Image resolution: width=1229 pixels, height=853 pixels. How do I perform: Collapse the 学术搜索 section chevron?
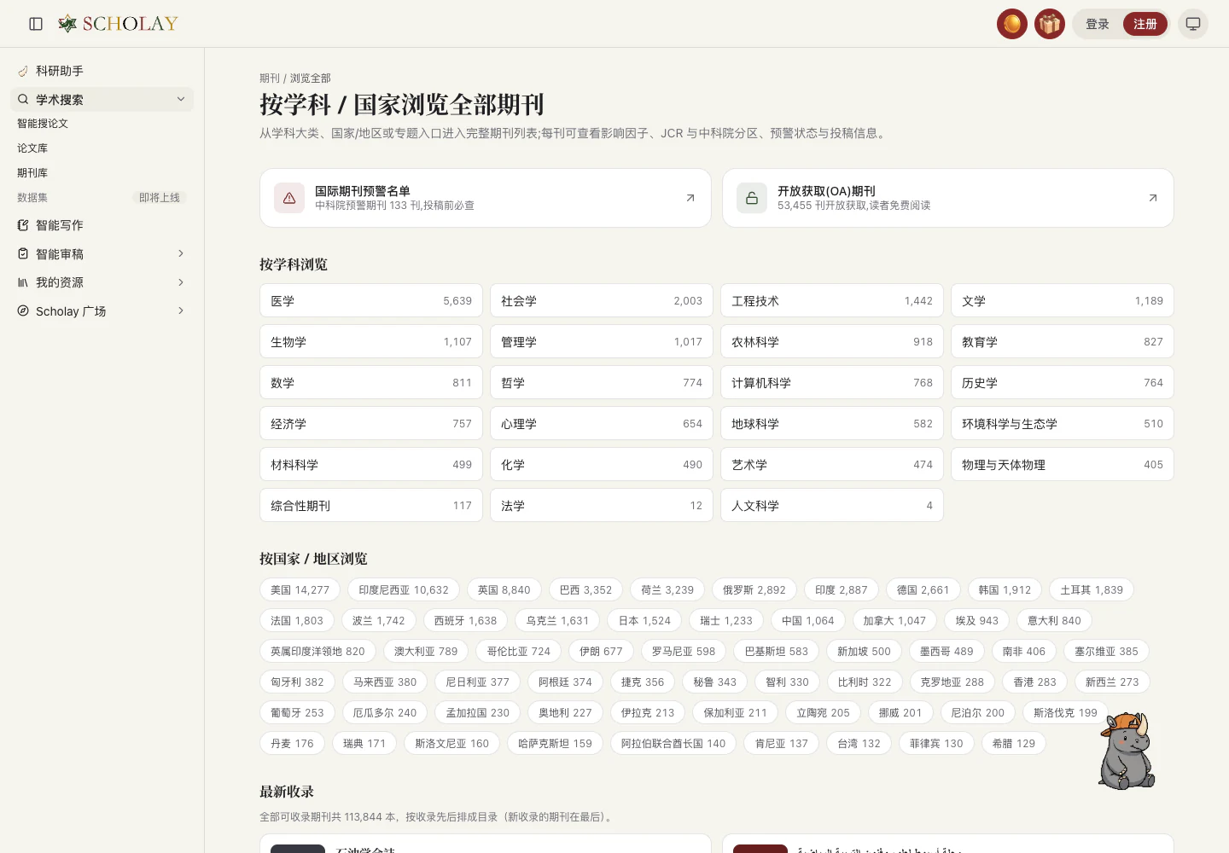coord(181,99)
